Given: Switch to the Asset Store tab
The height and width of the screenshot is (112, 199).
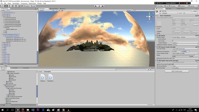Looking at the screenshot, I should pos(54,9).
